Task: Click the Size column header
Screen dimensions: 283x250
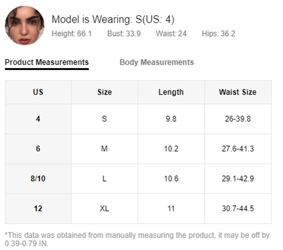Action: (x=105, y=92)
